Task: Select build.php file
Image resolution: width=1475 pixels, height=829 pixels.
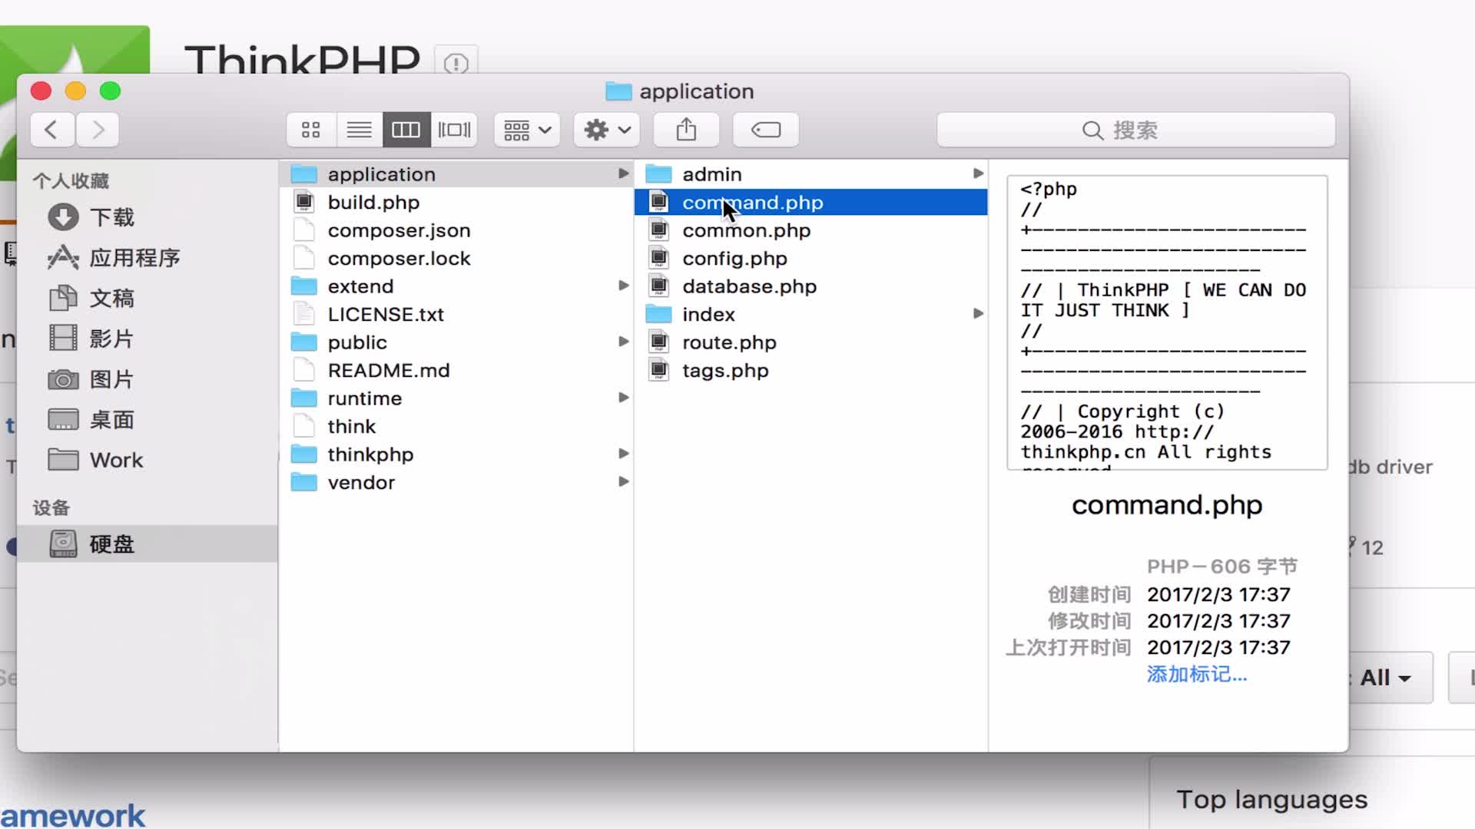Action: coord(457,203)
